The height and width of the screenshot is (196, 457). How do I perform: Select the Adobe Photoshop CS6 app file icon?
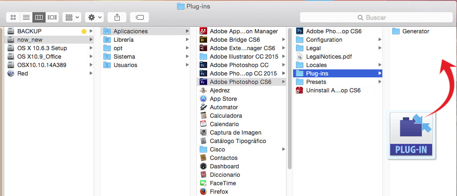point(300,31)
